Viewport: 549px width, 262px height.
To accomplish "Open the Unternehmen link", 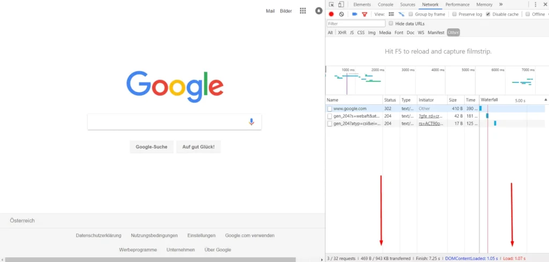I will tap(181, 250).
